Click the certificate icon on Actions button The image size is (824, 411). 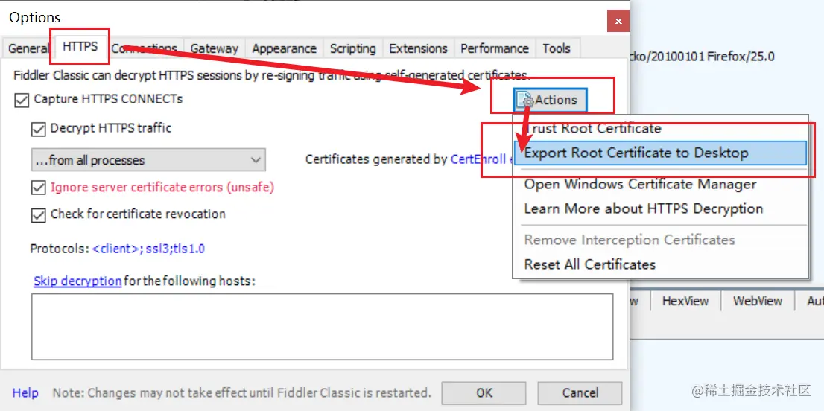525,100
